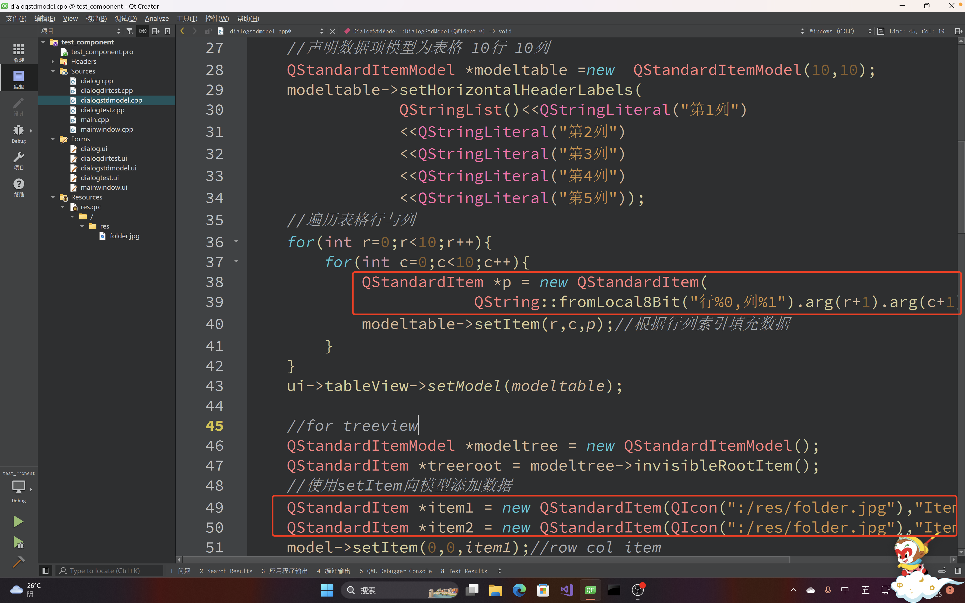Viewport: 965px width, 603px height.
Task: Open the 编辑(E) menu
Action: pyautogui.click(x=45, y=18)
